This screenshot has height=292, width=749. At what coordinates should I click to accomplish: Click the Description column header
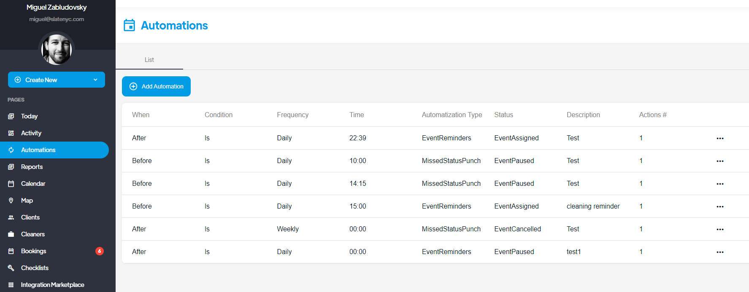tap(583, 115)
